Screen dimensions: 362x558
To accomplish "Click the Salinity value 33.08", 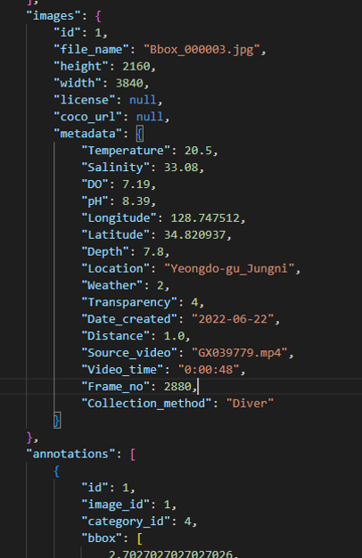I will coord(181,168).
